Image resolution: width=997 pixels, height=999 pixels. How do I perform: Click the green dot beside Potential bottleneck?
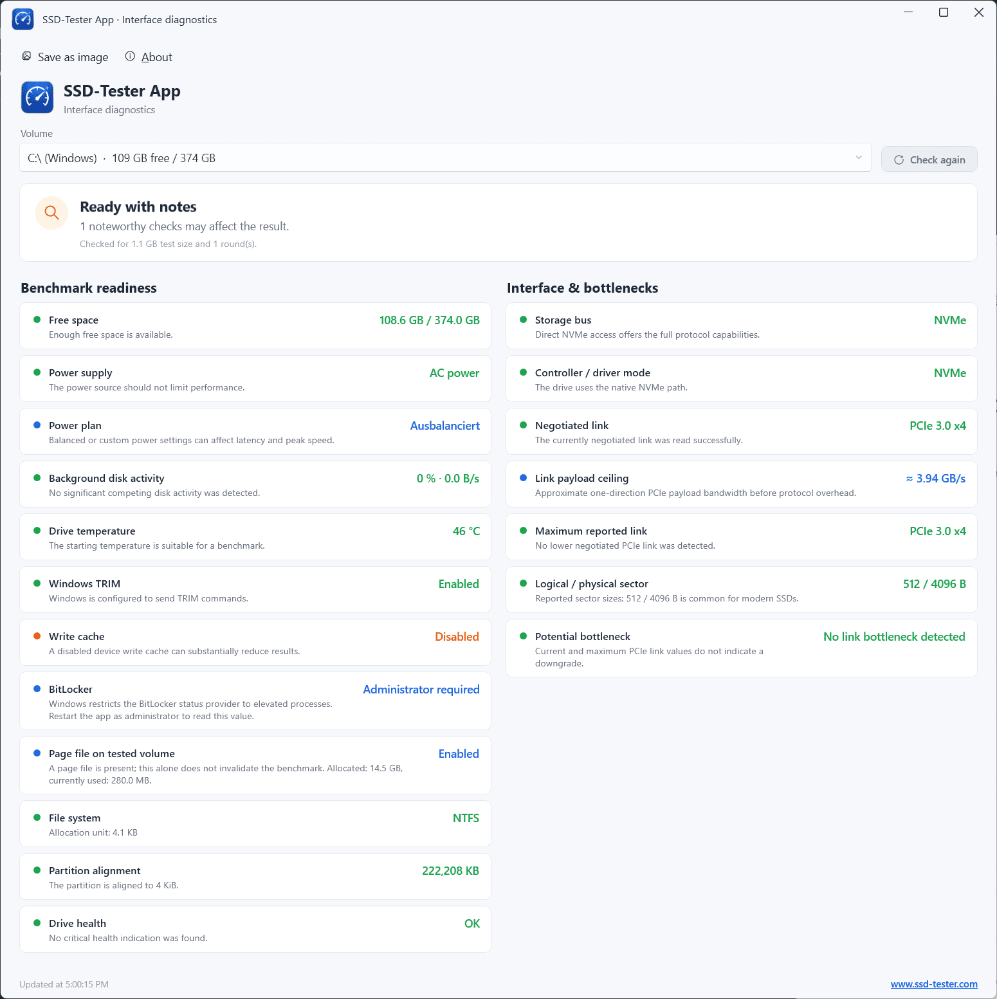click(x=524, y=636)
